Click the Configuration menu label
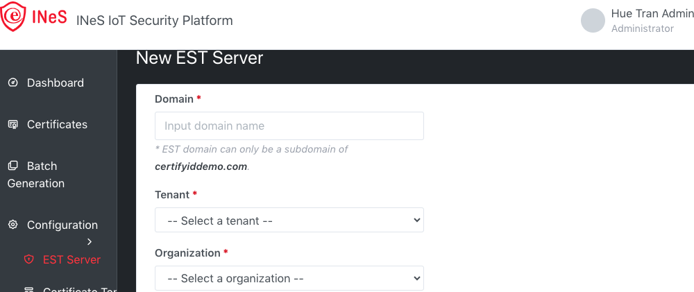The width and height of the screenshot is (694, 292). (62, 225)
